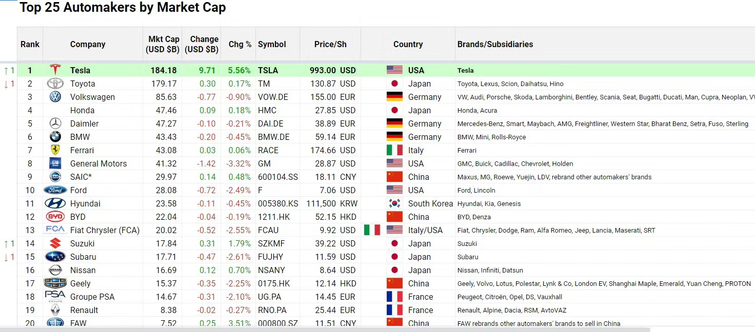
Task: Click the Toyota logo icon
Action: point(55,84)
